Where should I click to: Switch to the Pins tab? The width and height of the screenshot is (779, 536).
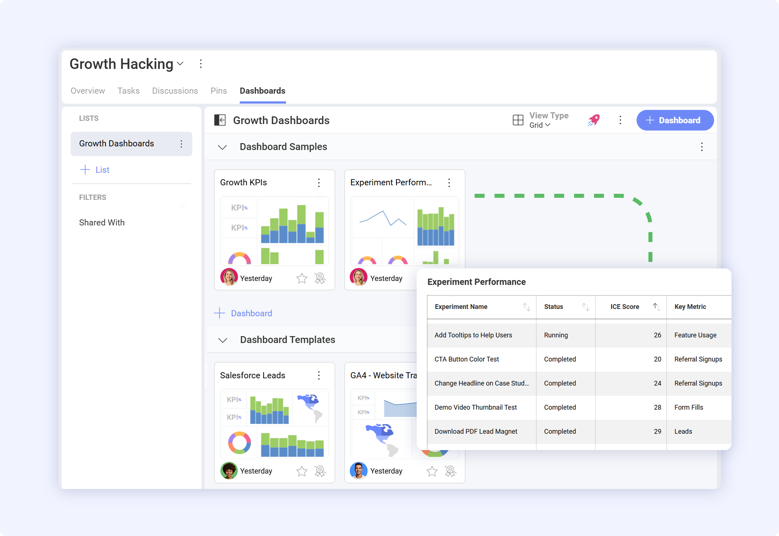click(219, 91)
